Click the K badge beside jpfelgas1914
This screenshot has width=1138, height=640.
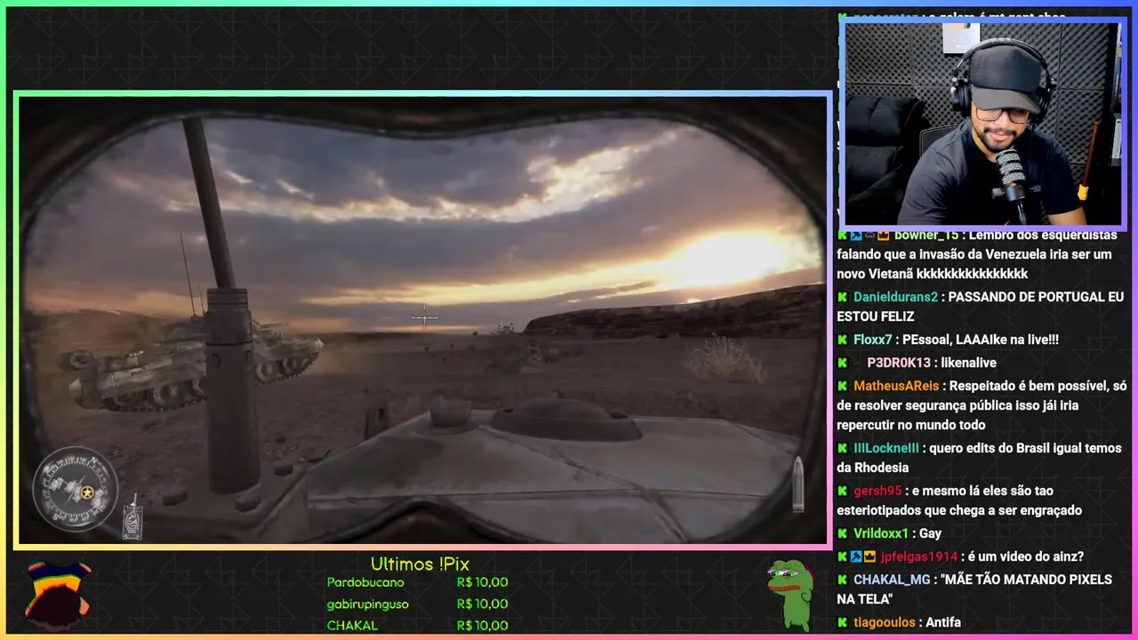[842, 556]
